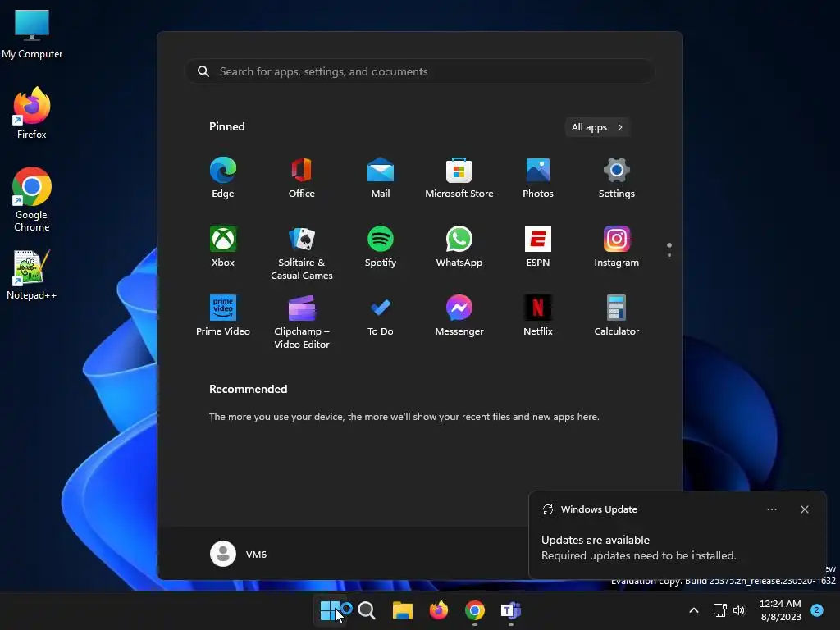The height and width of the screenshot is (630, 840).
Task: Open Instagram
Action: point(617,247)
